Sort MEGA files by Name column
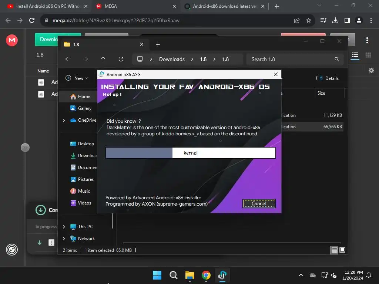This screenshot has height=284, width=379. point(43,71)
